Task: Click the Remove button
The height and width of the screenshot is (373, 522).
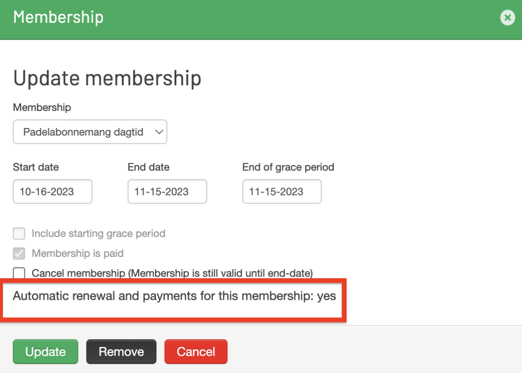Action: click(121, 351)
